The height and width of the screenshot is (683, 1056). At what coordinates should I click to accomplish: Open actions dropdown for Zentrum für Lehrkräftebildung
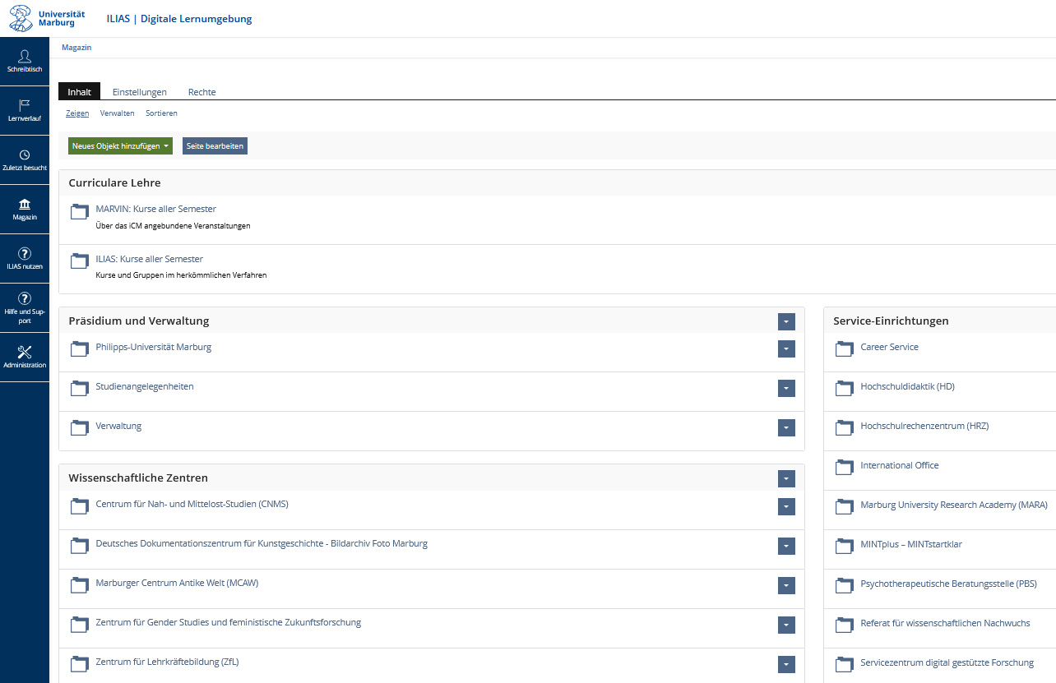(x=786, y=665)
